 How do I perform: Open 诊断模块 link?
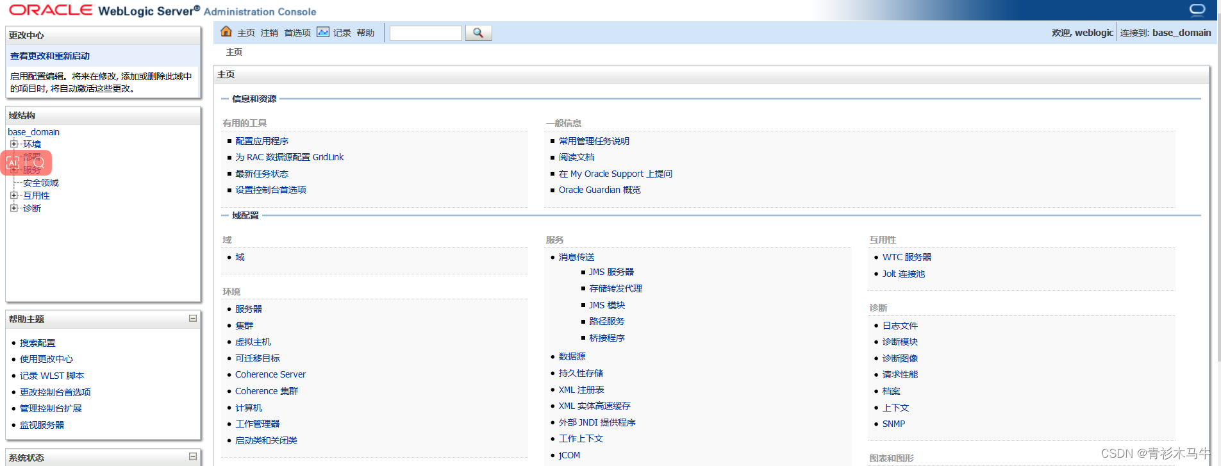901,342
